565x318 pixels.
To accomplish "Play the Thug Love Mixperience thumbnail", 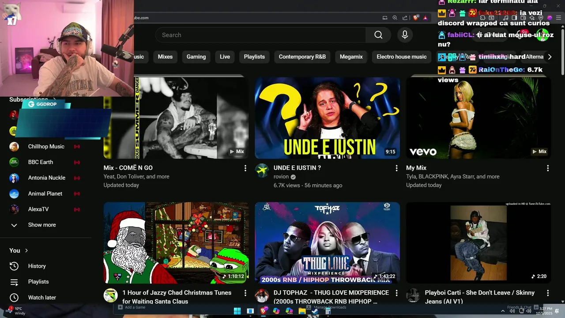I will point(328,243).
